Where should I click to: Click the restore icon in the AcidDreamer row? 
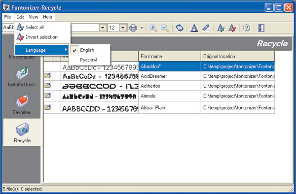[x=48, y=76]
